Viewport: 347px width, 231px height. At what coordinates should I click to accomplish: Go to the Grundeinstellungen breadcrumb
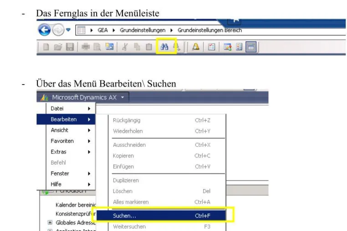pos(143,30)
